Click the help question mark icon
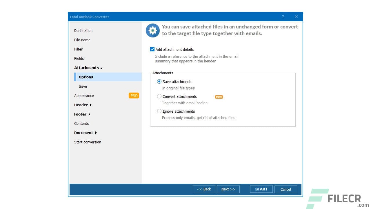The image size is (371, 209). pyautogui.click(x=283, y=17)
